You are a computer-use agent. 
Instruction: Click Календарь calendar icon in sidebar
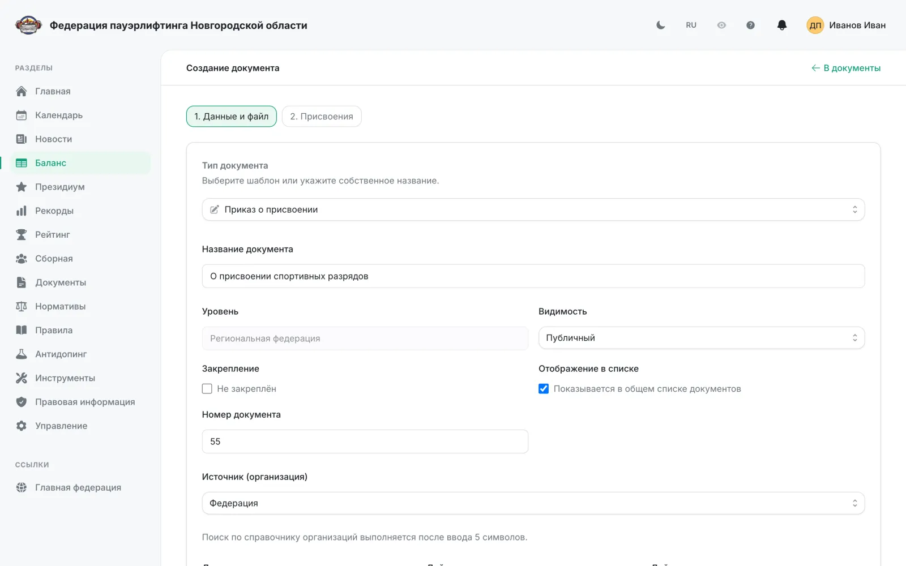click(22, 115)
